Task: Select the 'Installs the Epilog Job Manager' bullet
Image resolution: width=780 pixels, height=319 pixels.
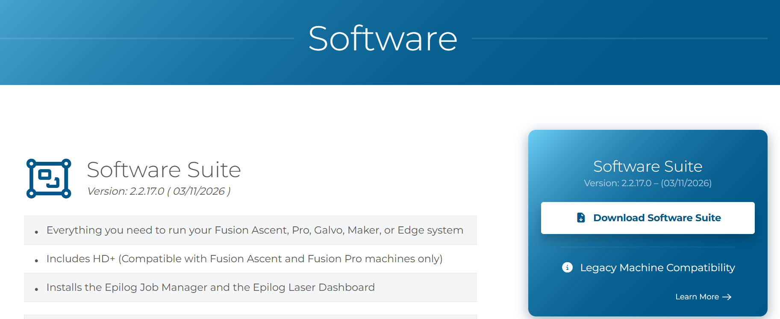Action: pos(250,287)
